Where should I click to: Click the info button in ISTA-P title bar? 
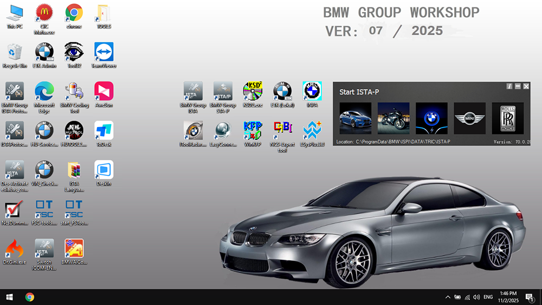click(509, 86)
